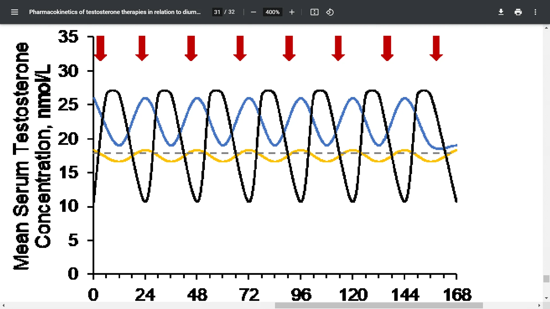Viewport: 550px width, 309px height.
Task: Open the more actions three-dot menu
Action: click(535, 12)
